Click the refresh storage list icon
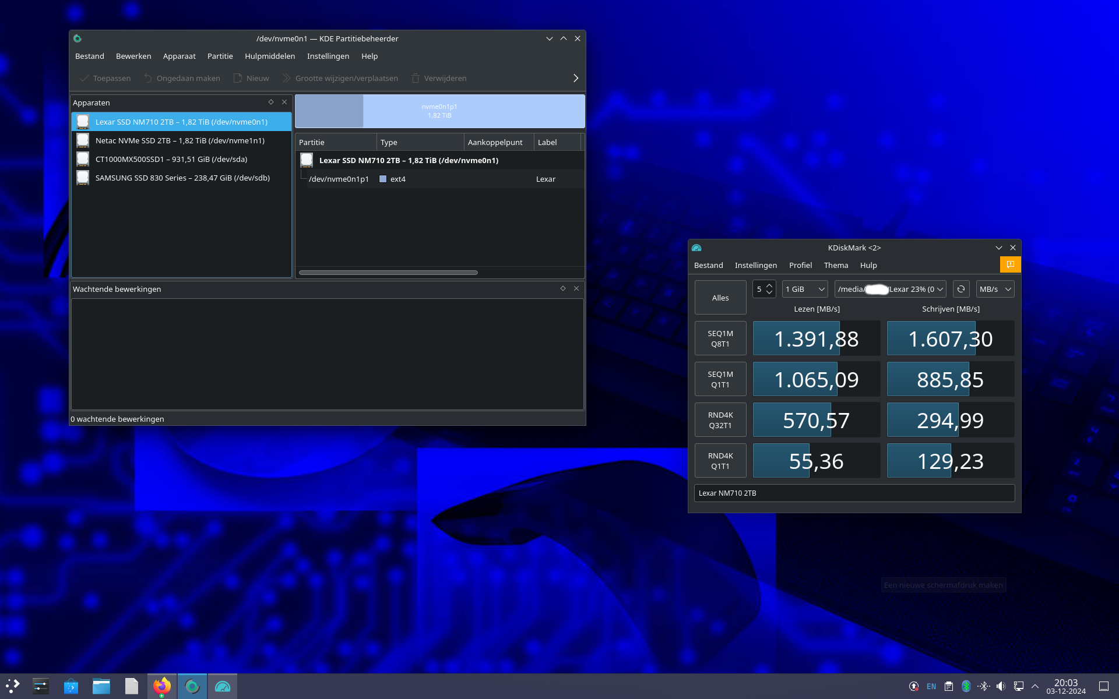The image size is (1119, 699). tap(961, 289)
